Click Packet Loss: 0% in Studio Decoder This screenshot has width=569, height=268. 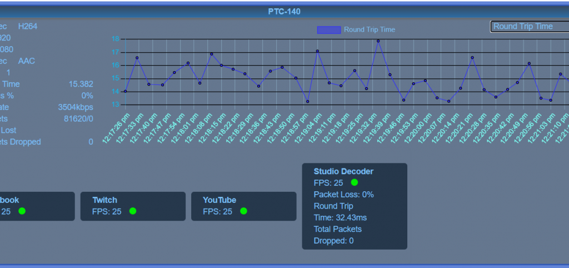coord(343,195)
